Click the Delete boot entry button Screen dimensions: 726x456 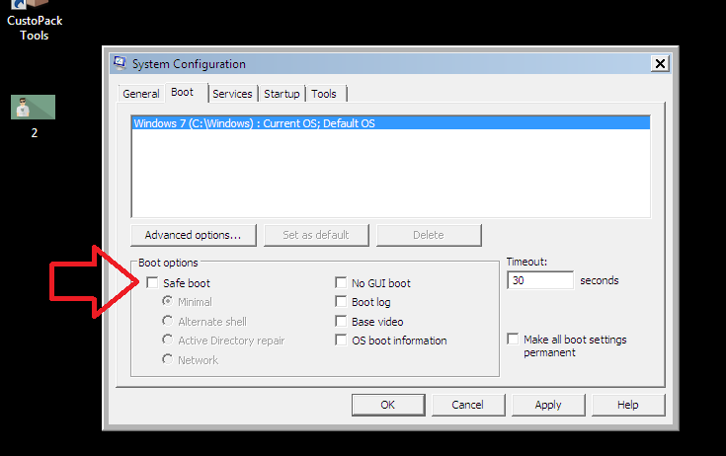429,235
